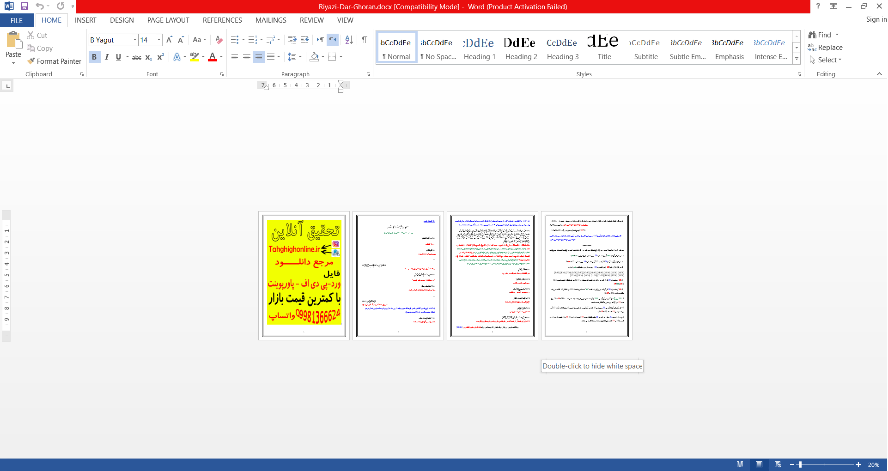Image resolution: width=888 pixels, height=471 pixels.
Task: Apply strikethrough formatting
Action: 137,57
